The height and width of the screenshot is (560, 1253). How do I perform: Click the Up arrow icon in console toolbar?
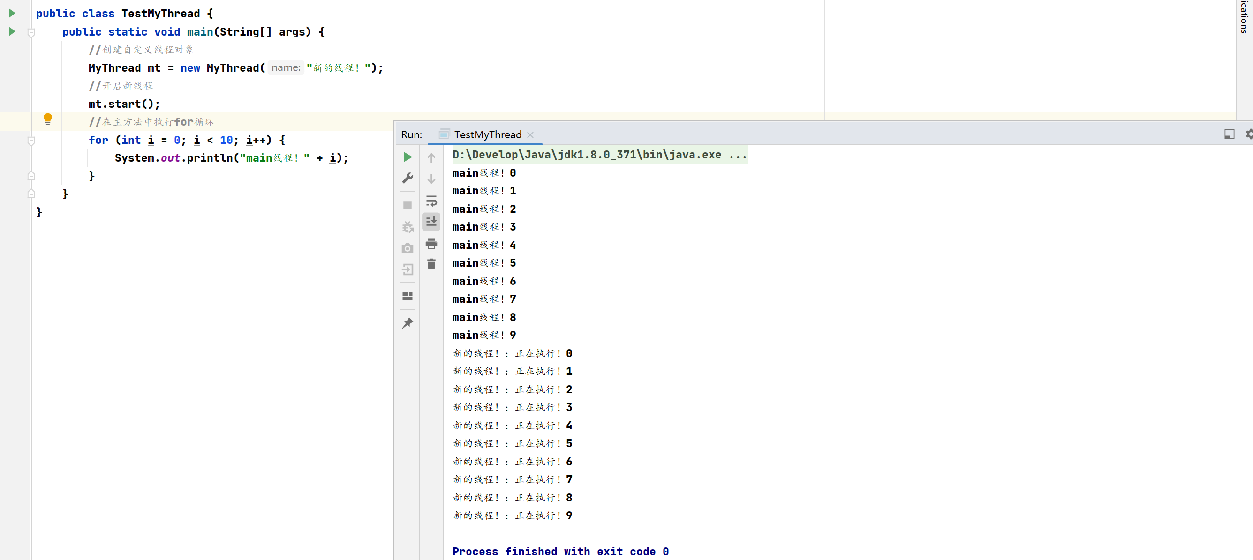click(431, 157)
